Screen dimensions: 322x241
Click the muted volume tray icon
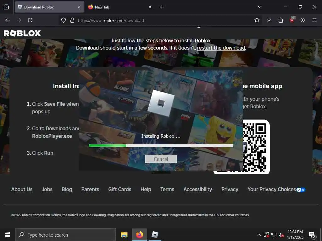click(281, 235)
